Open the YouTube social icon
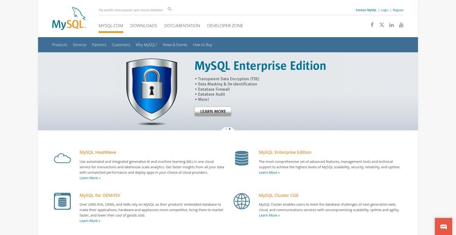 coord(401,25)
